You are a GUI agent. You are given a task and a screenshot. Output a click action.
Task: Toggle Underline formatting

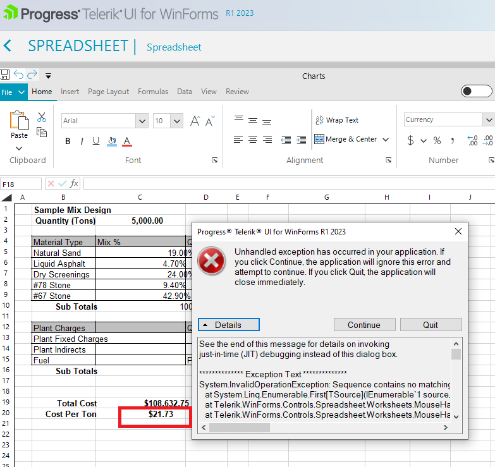pyautogui.click(x=96, y=141)
